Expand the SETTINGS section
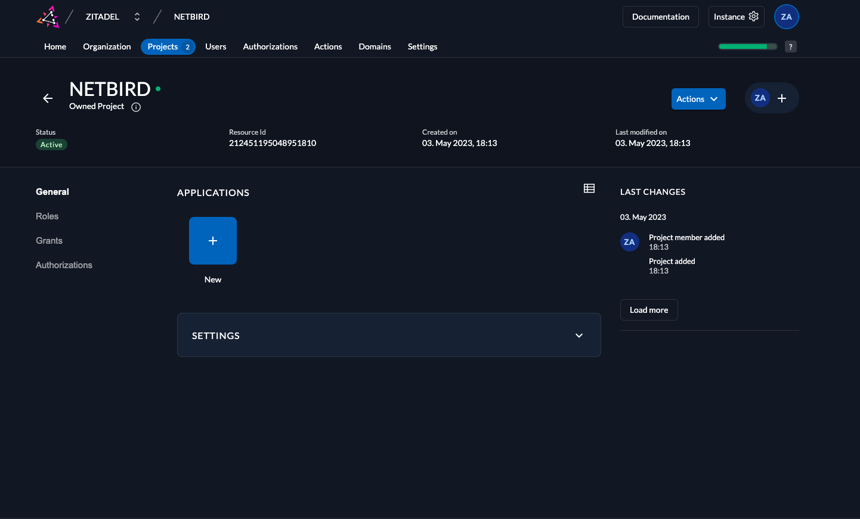860x519 pixels. point(579,335)
